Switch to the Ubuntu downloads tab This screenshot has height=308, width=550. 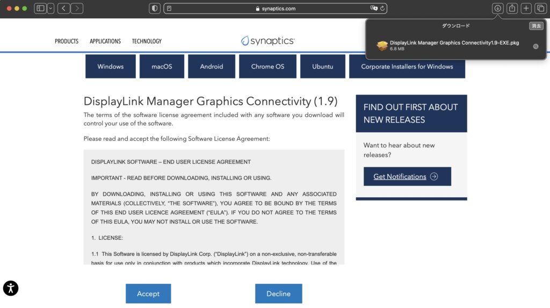[323, 66]
